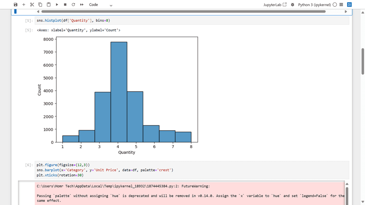Image resolution: width=365 pixels, height=205 pixels.
Task: Open the hamburger menu icon in toolbar
Action: coord(341,5)
